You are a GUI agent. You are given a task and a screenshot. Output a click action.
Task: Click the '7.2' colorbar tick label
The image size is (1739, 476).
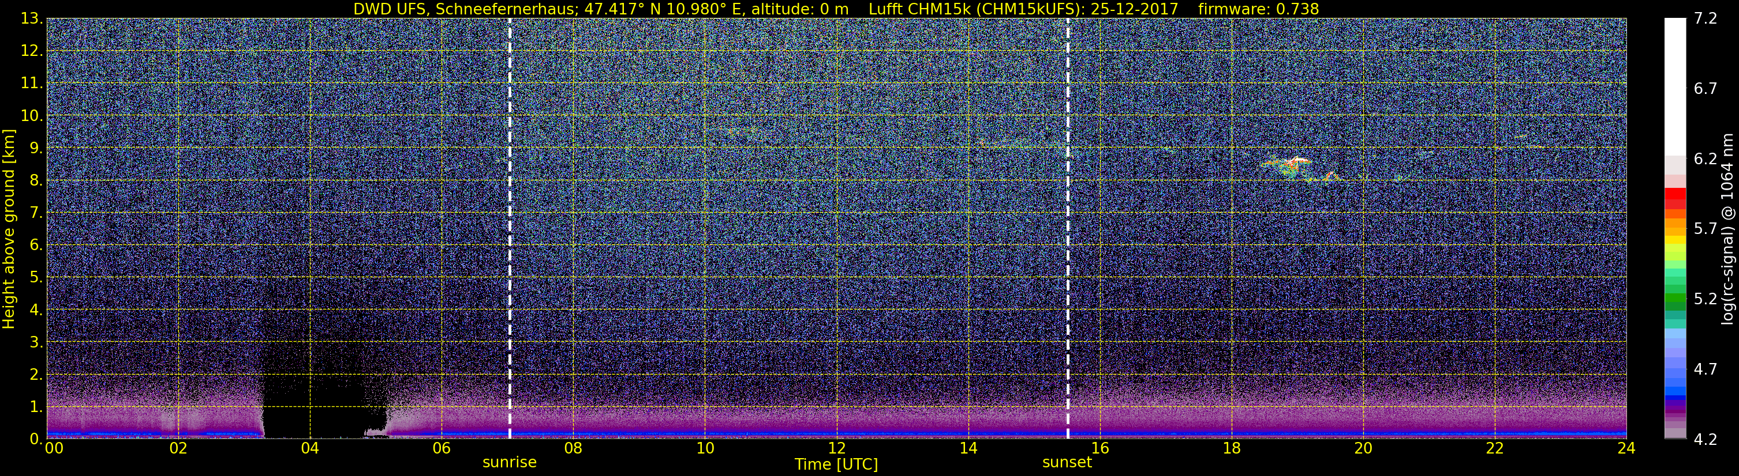1706,19
